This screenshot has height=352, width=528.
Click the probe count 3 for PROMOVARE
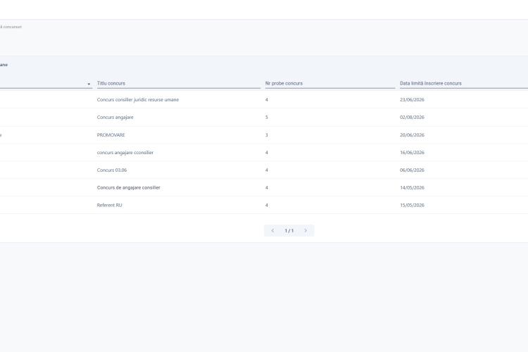click(x=267, y=134)
